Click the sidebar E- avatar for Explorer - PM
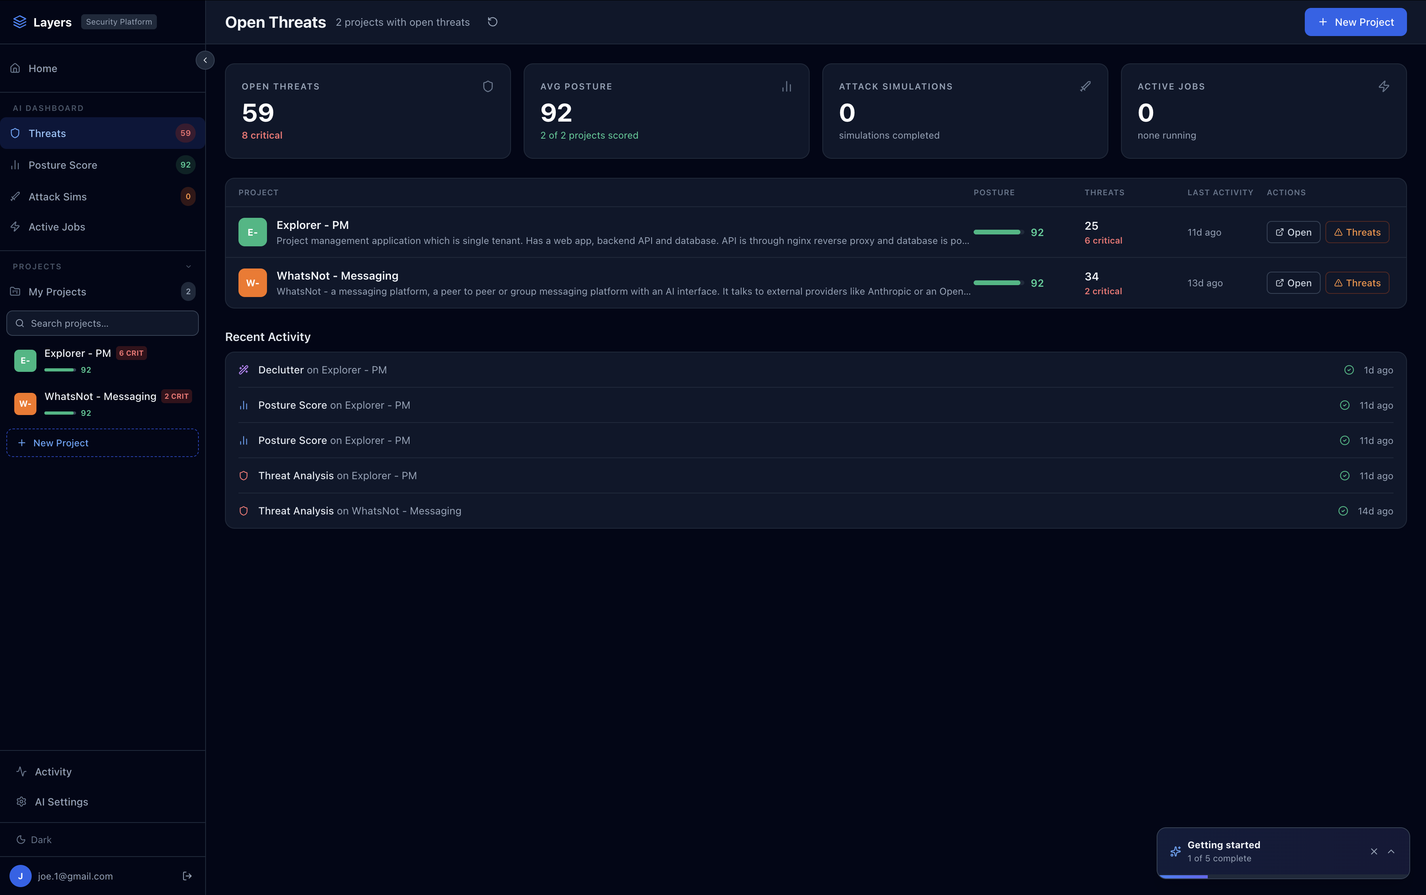The width and height of the screenshot is (1426, 895). (x=25, y=360)
